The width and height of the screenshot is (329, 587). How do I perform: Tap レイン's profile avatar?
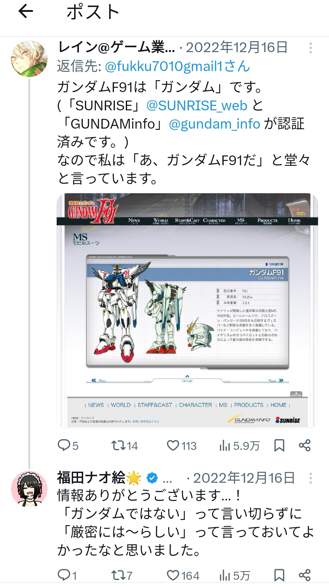coord(29,59)
